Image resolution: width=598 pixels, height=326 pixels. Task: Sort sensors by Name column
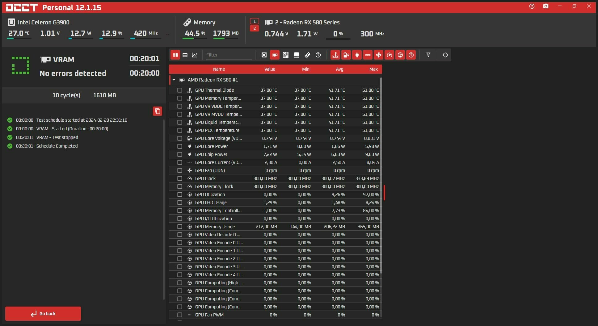(219, 69)
